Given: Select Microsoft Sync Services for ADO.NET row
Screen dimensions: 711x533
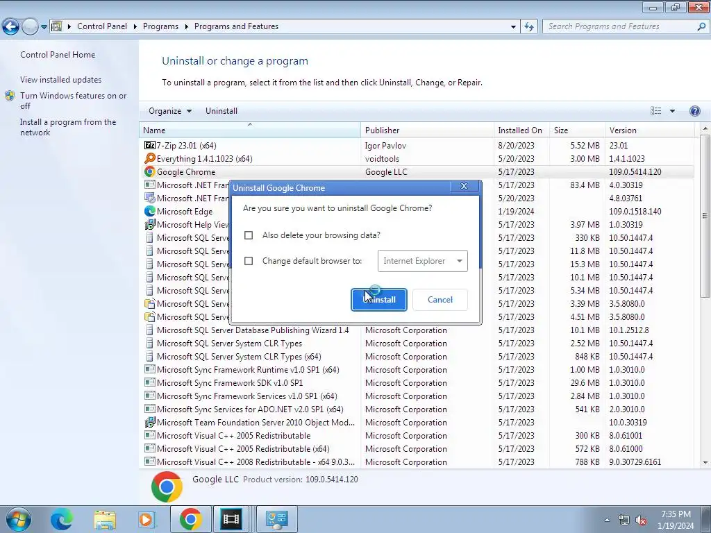Looking at the screenshot, I should [417, 409].
